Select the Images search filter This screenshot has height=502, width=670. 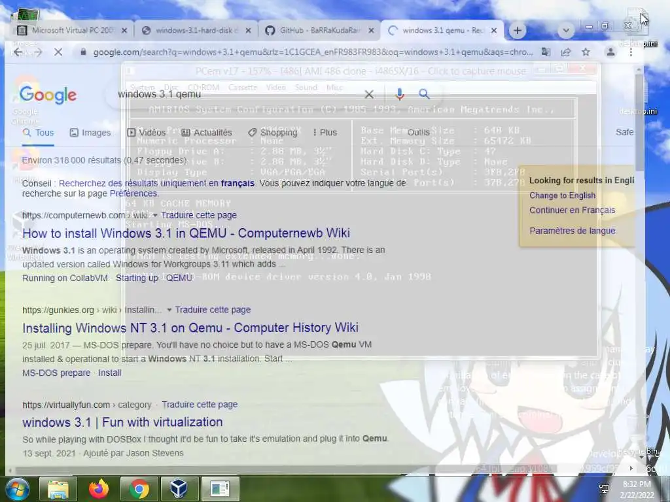(x=90, y=133)
